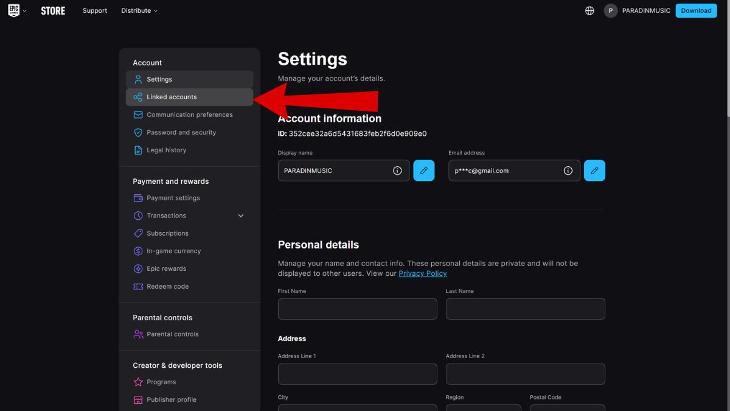The height and width of the screenshot is (411, 730).
Task: Click the Personal details heading
Action: pyautogui.click(x=318, y=245)
